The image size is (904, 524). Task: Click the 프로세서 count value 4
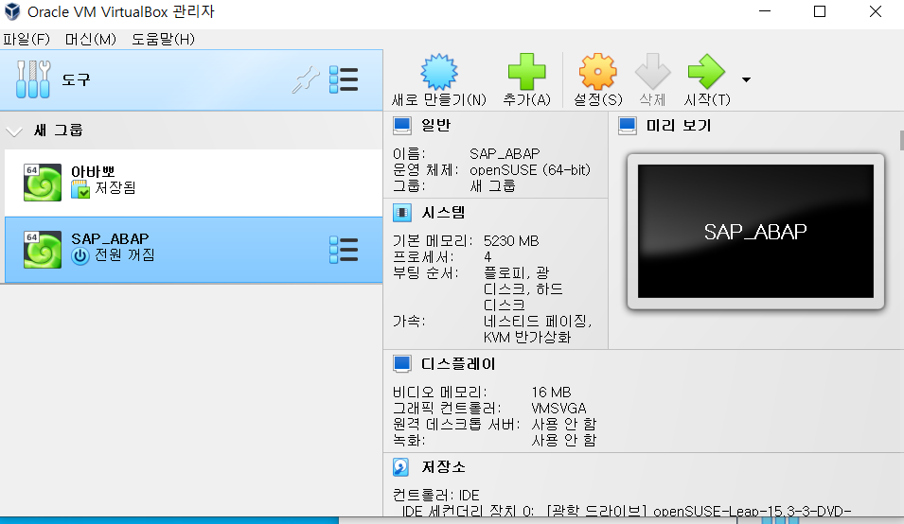point(487,257)
